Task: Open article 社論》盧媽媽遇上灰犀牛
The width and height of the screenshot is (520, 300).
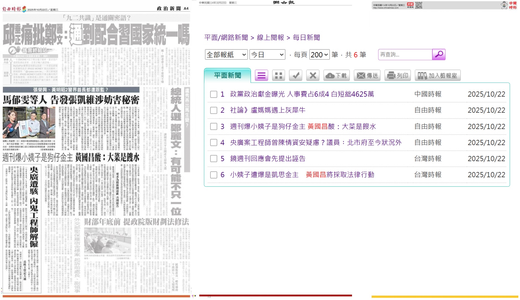Action: (x=268, y=110)
